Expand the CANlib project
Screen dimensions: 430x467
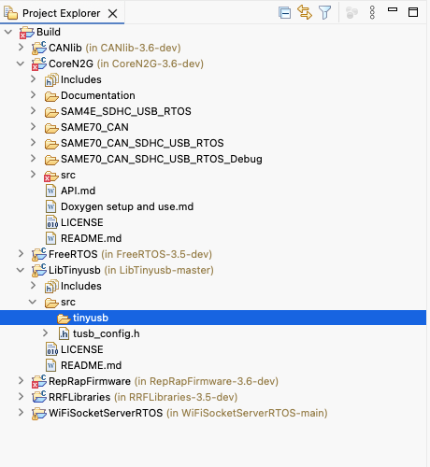tap(21, 48)
